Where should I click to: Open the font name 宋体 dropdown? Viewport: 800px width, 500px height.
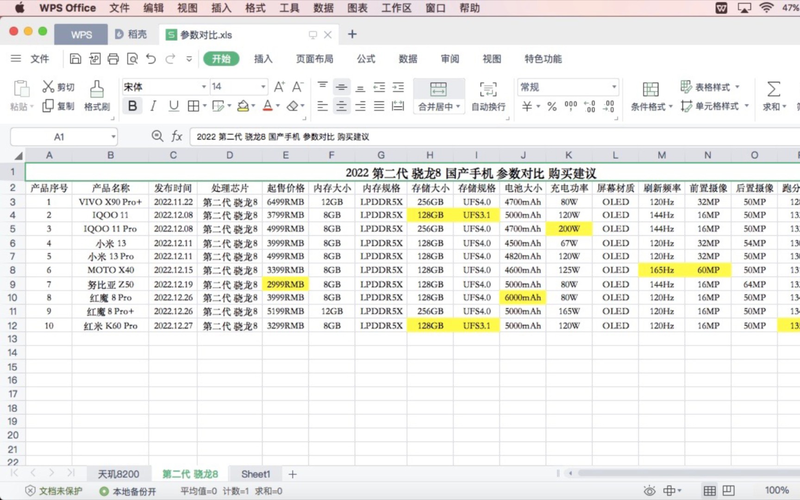click(x=204, y=87)
